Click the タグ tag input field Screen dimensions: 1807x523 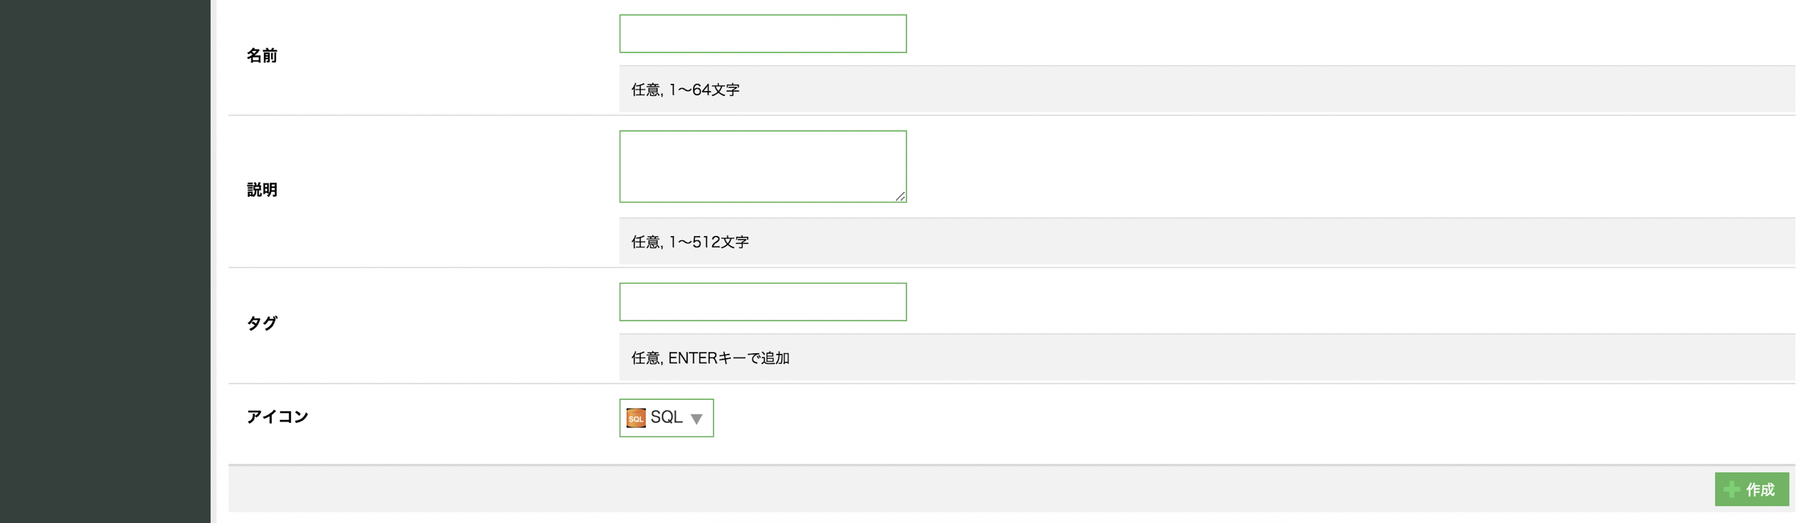762,302
